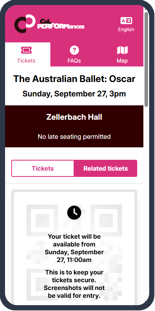Select the English language label
Image resolution: width=155 pixels, height=311 pixels.
point(126,30)
